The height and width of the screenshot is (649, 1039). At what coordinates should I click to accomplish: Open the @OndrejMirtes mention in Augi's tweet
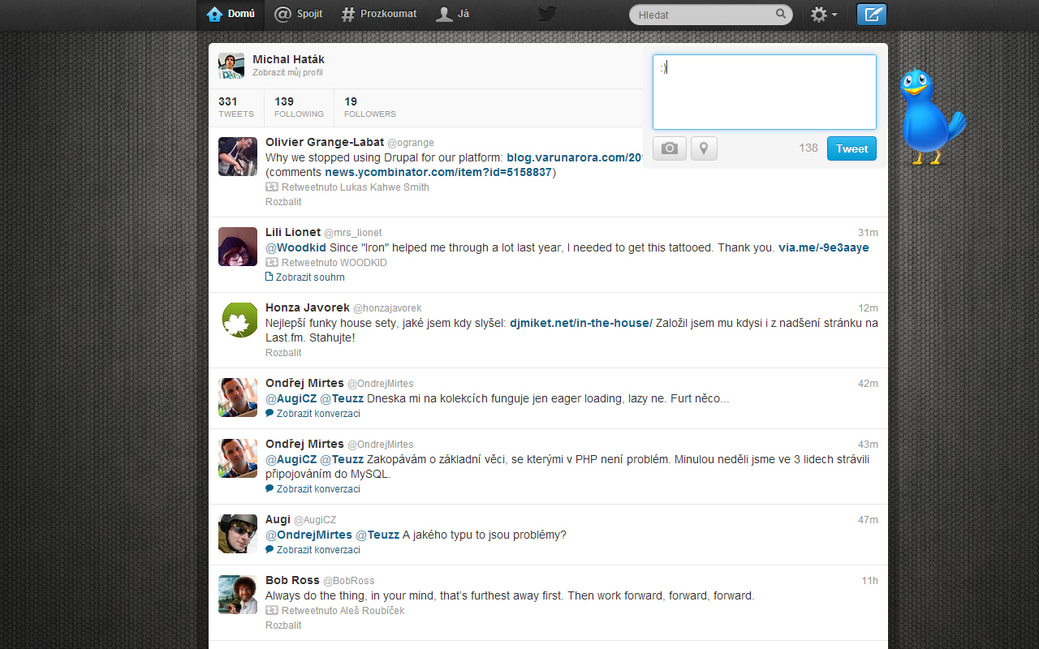click(308, 535)
